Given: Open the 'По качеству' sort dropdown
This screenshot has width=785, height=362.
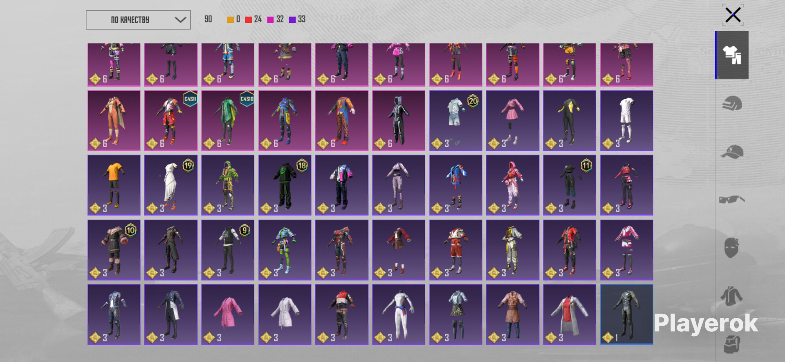Looking at the screenshot, I should pyautogui.click(x=138, y=20).
